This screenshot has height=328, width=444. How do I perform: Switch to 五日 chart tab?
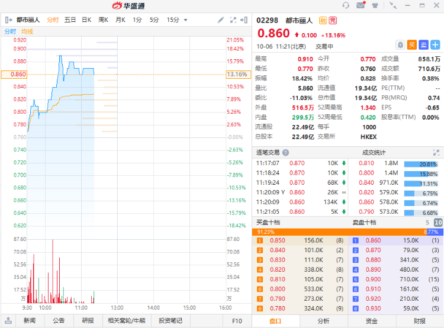click(70, 20)
